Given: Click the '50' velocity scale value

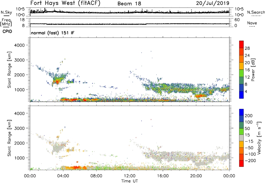Looking at the screenshot, I should point(247,128).
